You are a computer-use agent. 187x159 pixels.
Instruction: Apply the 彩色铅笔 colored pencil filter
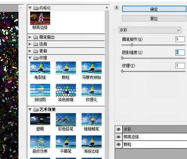point(66,119)
